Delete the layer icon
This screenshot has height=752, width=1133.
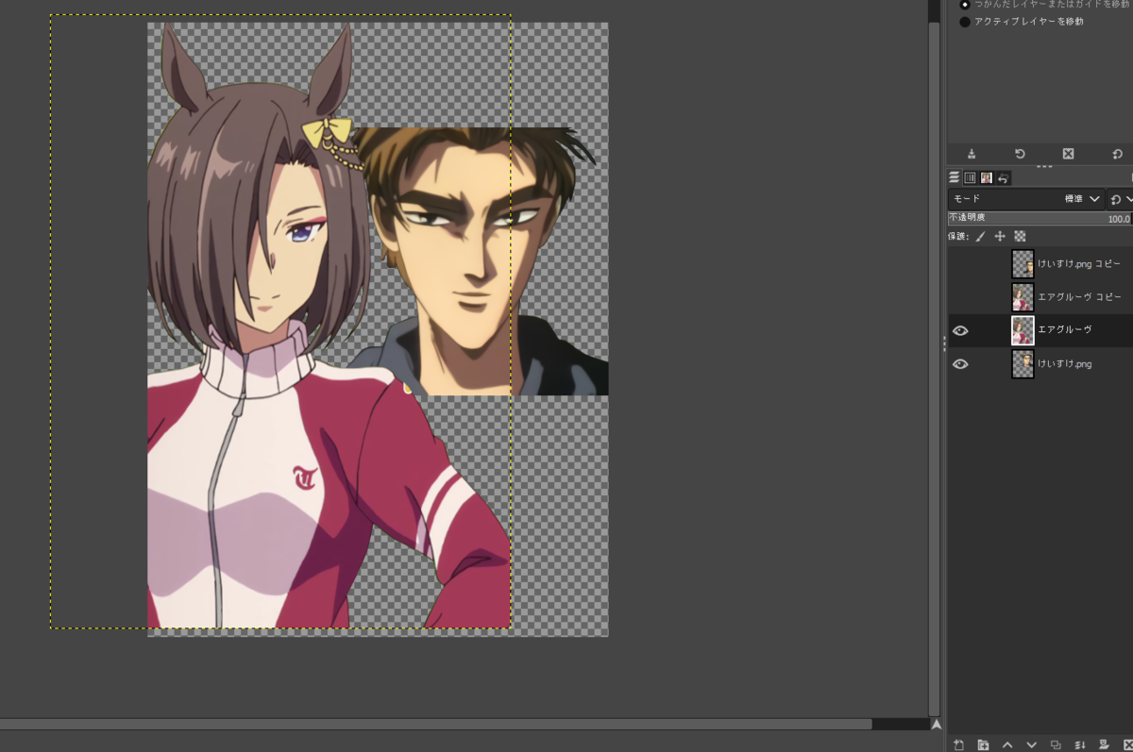coord(1127,744)
